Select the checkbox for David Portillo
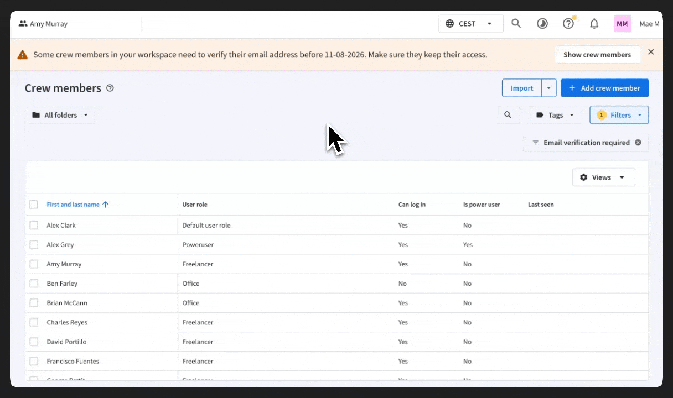673x398 pixels. 34,342
